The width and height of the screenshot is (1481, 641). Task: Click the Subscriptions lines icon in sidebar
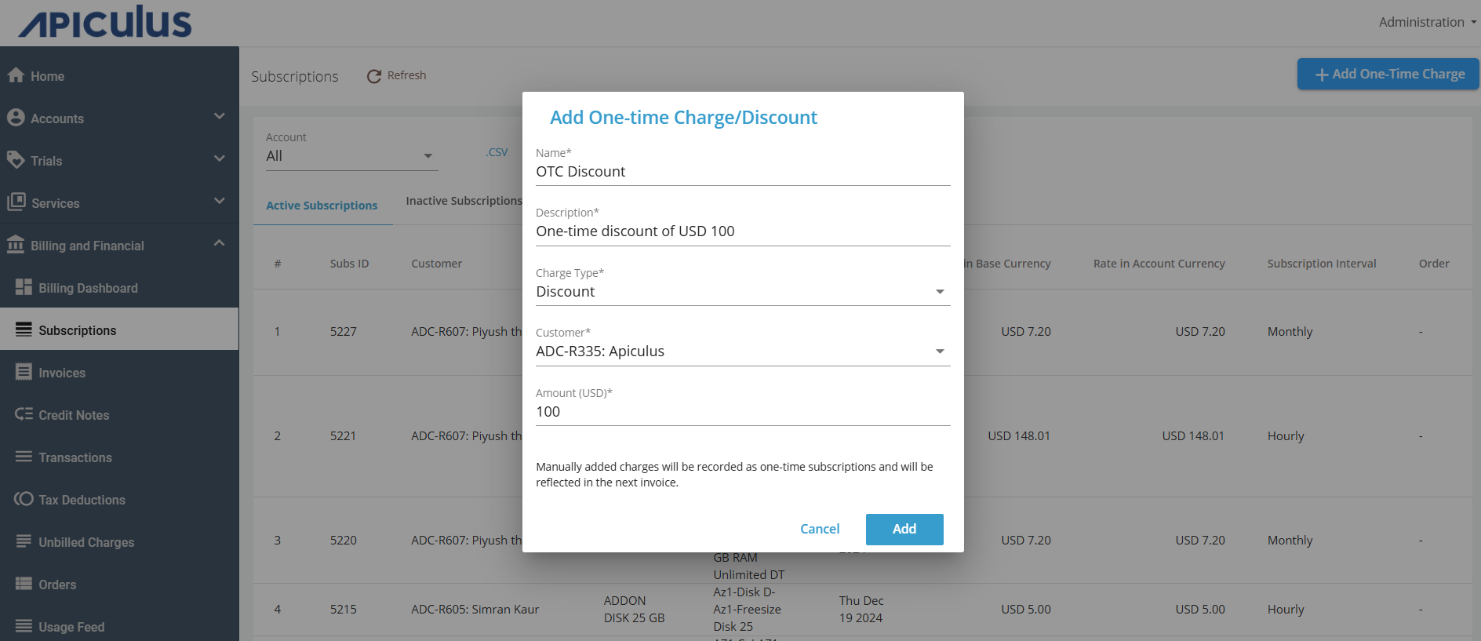(x=24, y=329)
